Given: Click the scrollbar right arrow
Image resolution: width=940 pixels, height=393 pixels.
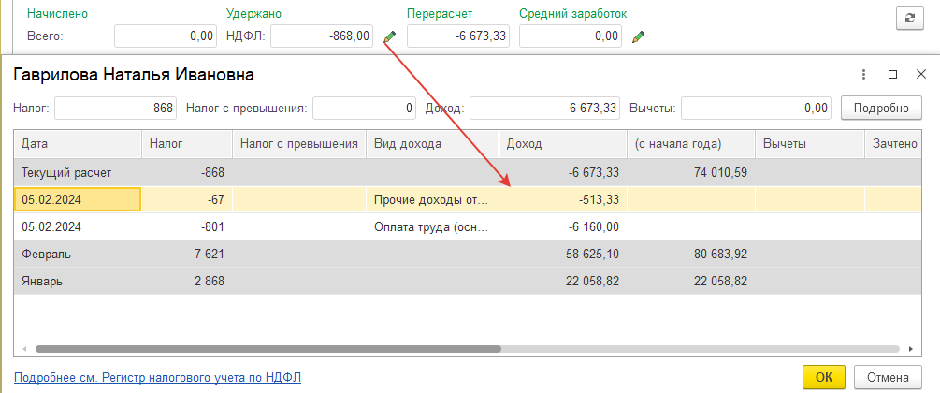Looking at the screenshot, I should tap(911, 349).
